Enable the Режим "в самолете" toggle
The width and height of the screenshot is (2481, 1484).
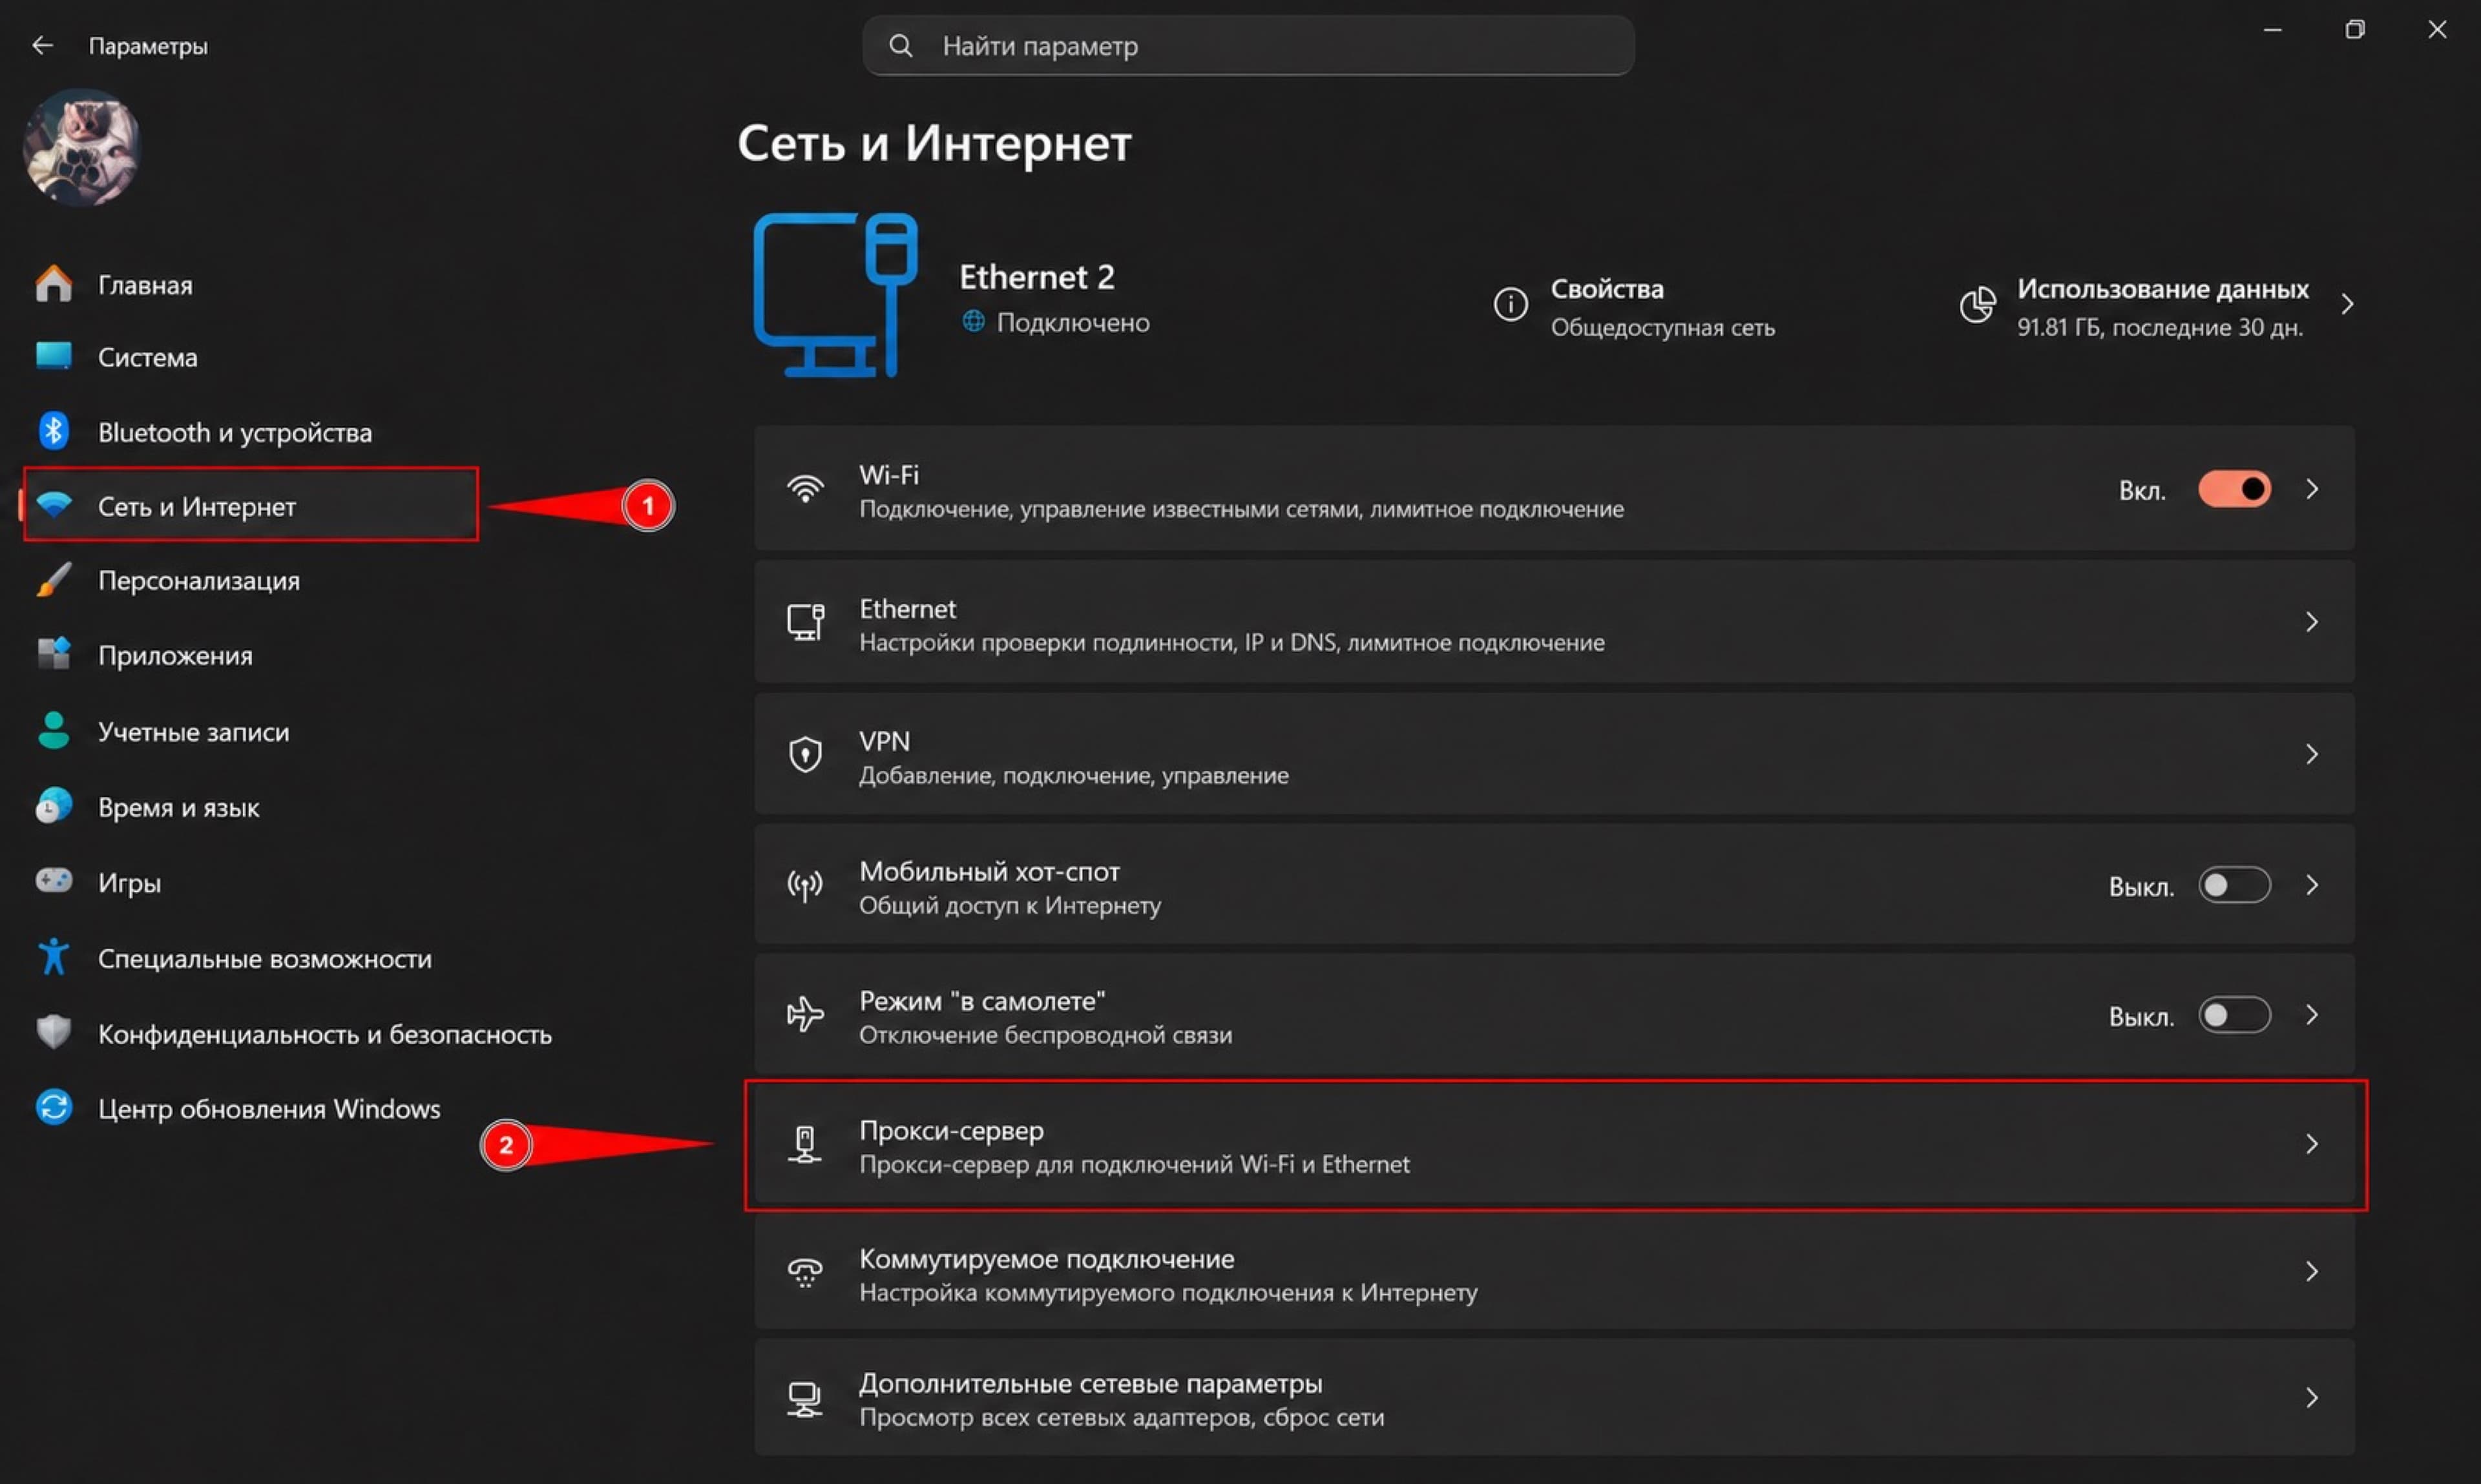pyautogui.click(x=2235, y=1015)
